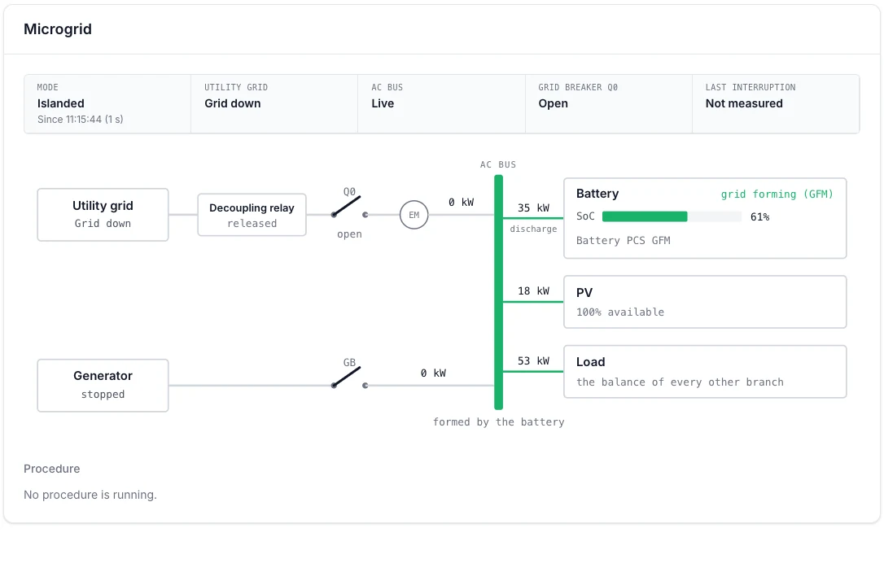The image size is (884, 585).
Task: Click the '100% available' PV text
Action: tap(620, 312)
